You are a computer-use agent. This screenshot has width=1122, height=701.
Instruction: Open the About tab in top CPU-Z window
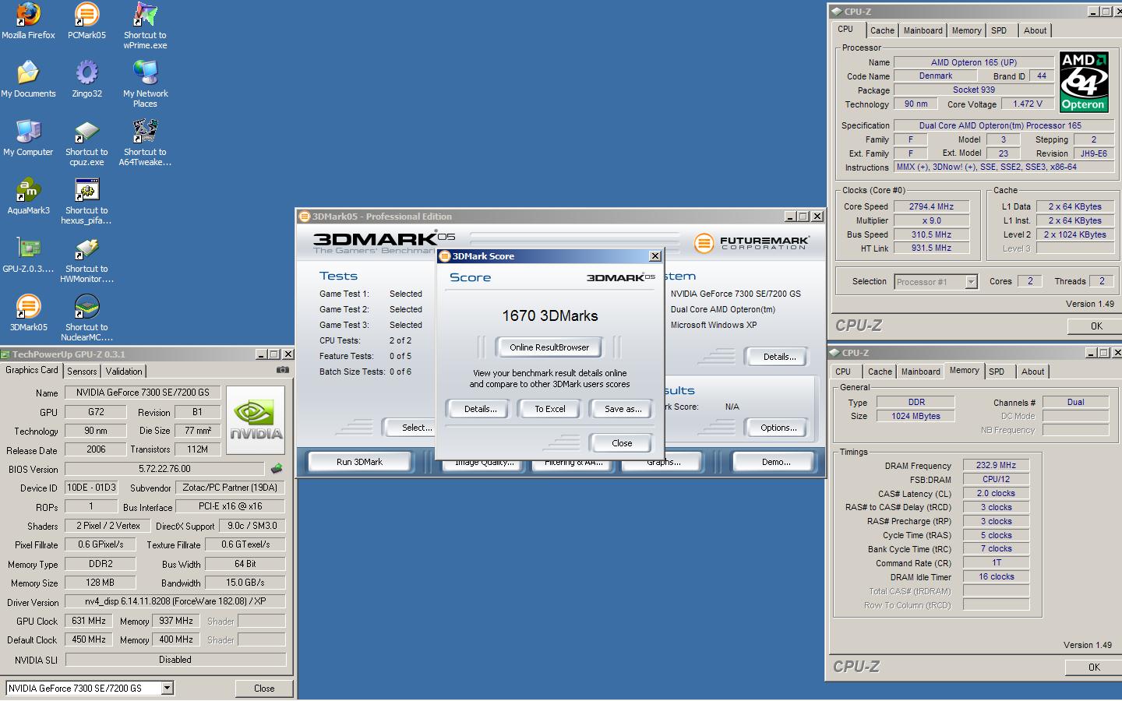tap(1035, 30)
